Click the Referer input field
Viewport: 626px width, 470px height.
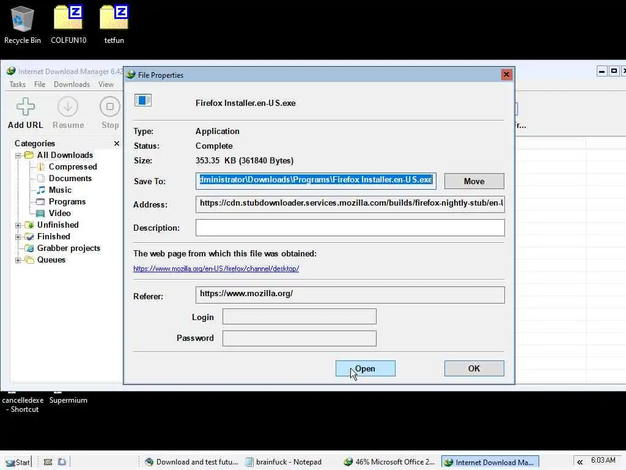(350, 294)
